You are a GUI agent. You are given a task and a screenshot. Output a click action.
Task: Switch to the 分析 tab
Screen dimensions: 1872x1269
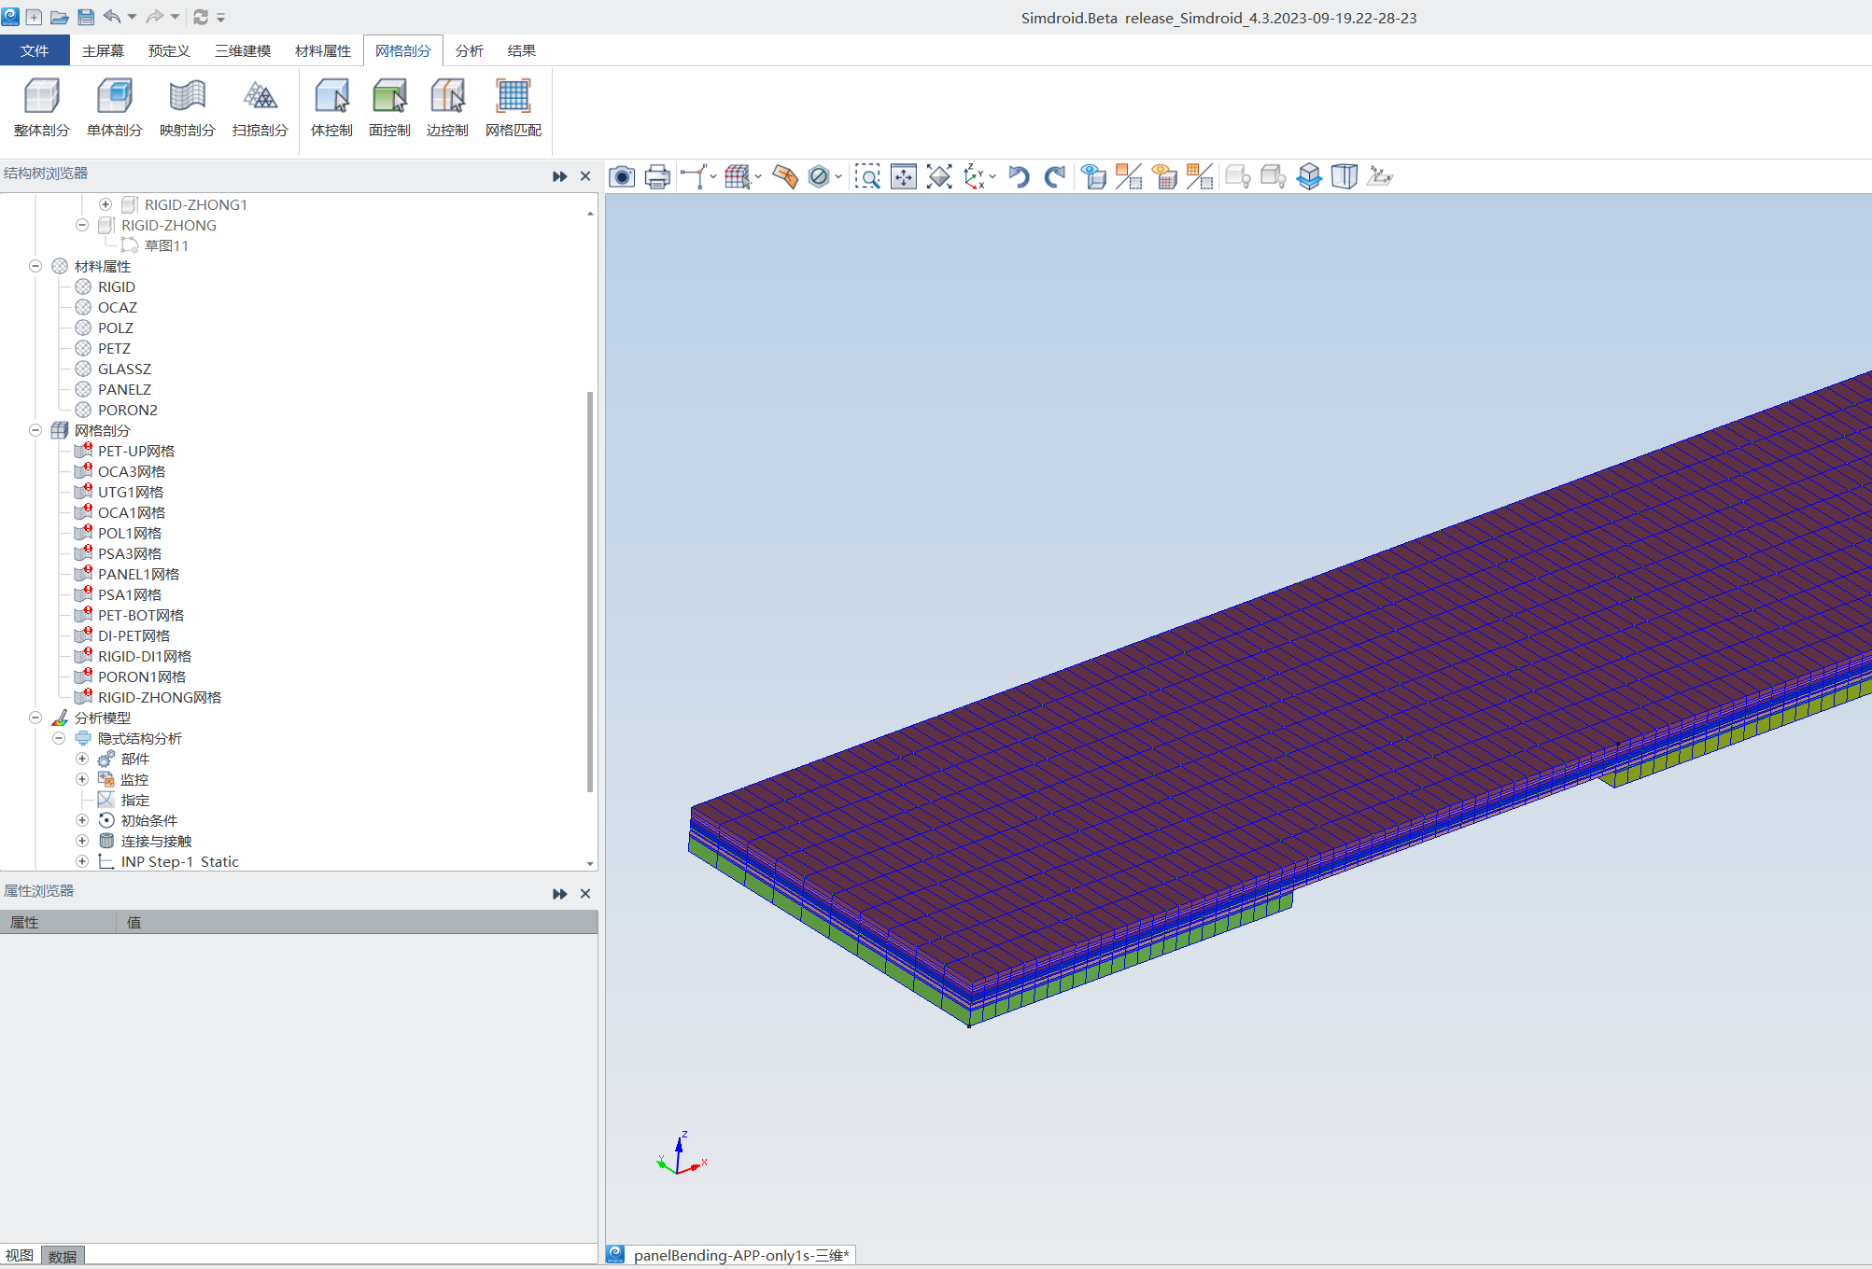(469, 50)
